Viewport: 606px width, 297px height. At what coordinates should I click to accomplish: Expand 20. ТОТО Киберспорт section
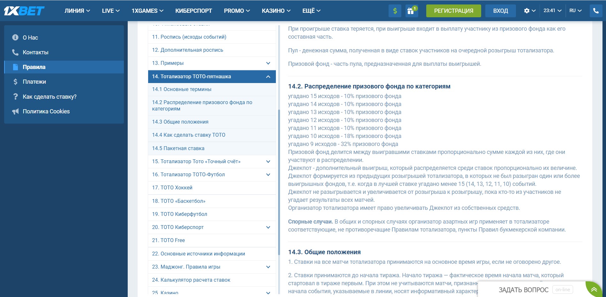(x=268, y=227)
